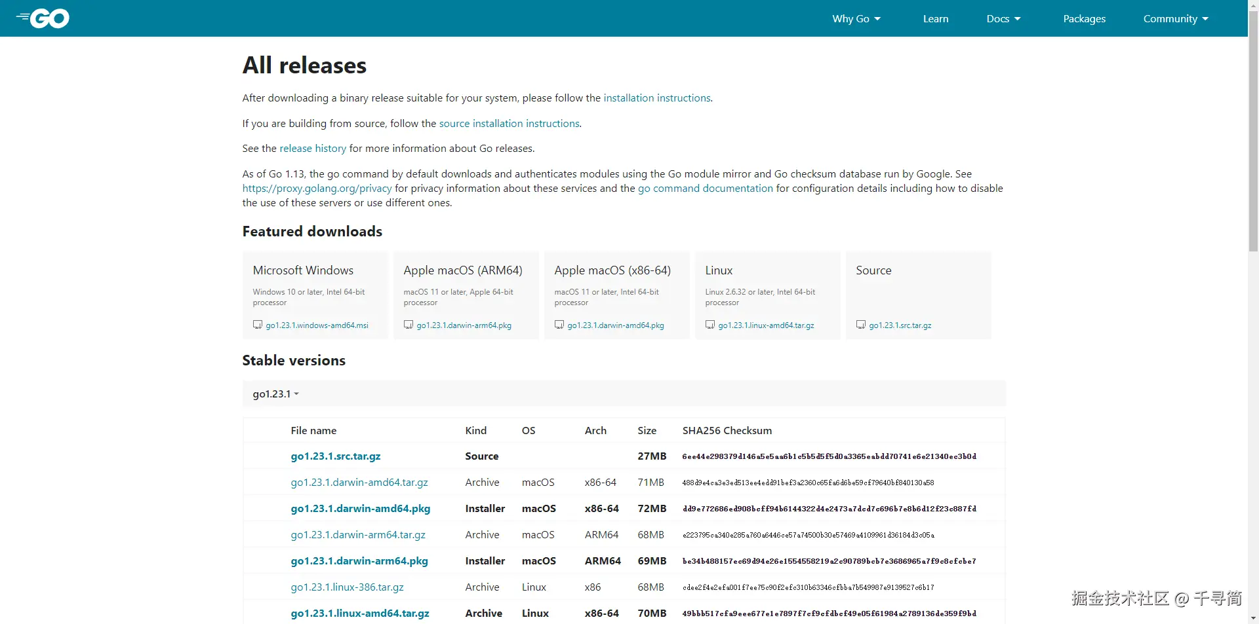This screenshot has width=1259, height=624.
Task: Click the download icon in the Source featured card
Action: pos(861,325)
